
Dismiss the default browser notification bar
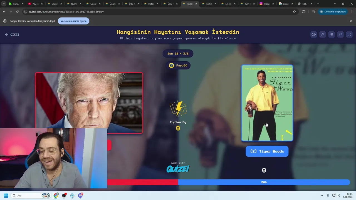pyautogui.click(x=351, y=21)
